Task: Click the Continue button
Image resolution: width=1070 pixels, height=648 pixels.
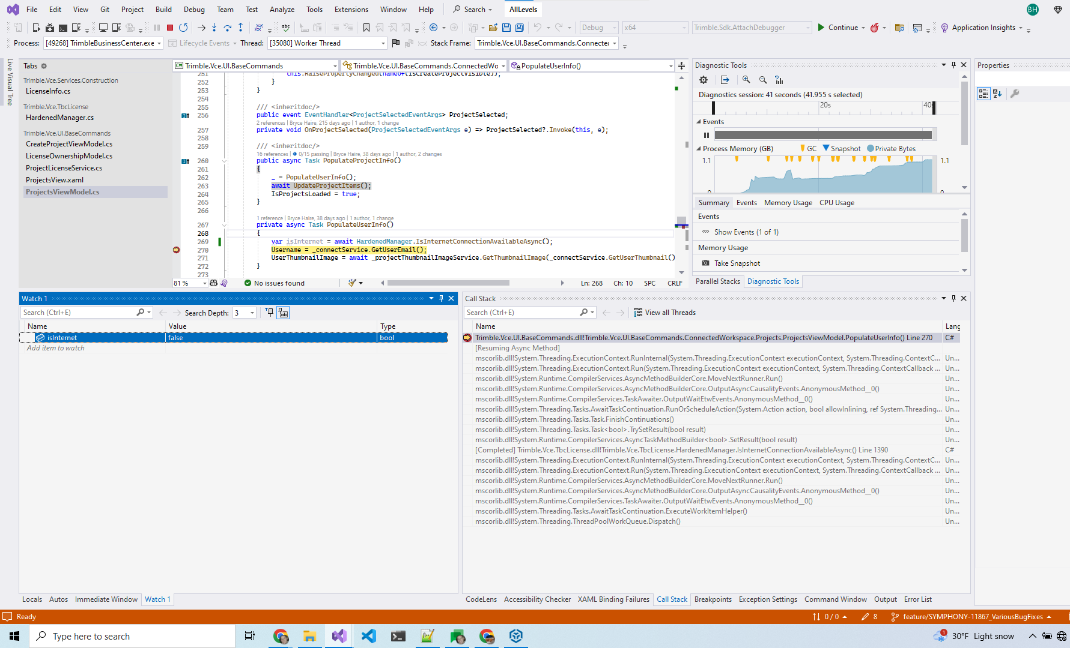Action: pos(837,28)
